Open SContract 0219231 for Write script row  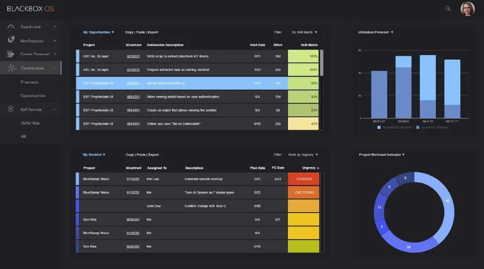133,56
